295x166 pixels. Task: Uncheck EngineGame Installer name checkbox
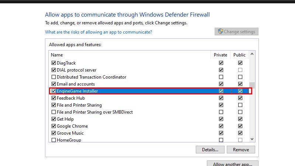[x=53, y=91]
